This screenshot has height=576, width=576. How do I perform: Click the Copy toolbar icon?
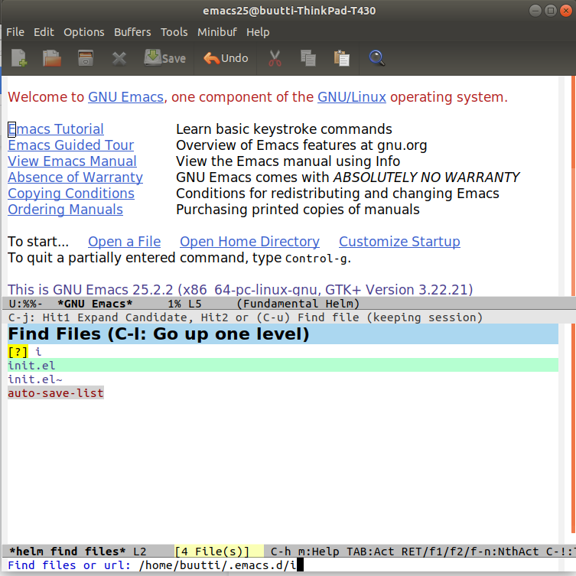[308, 58]
